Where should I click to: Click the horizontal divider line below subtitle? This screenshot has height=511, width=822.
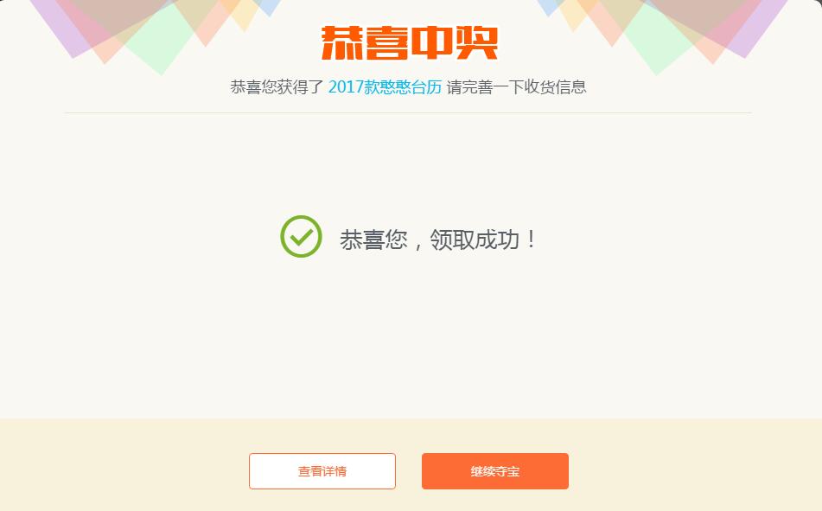(x=408, y=112)
